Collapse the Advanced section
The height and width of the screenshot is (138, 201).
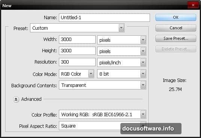click(x=16, y=99)
